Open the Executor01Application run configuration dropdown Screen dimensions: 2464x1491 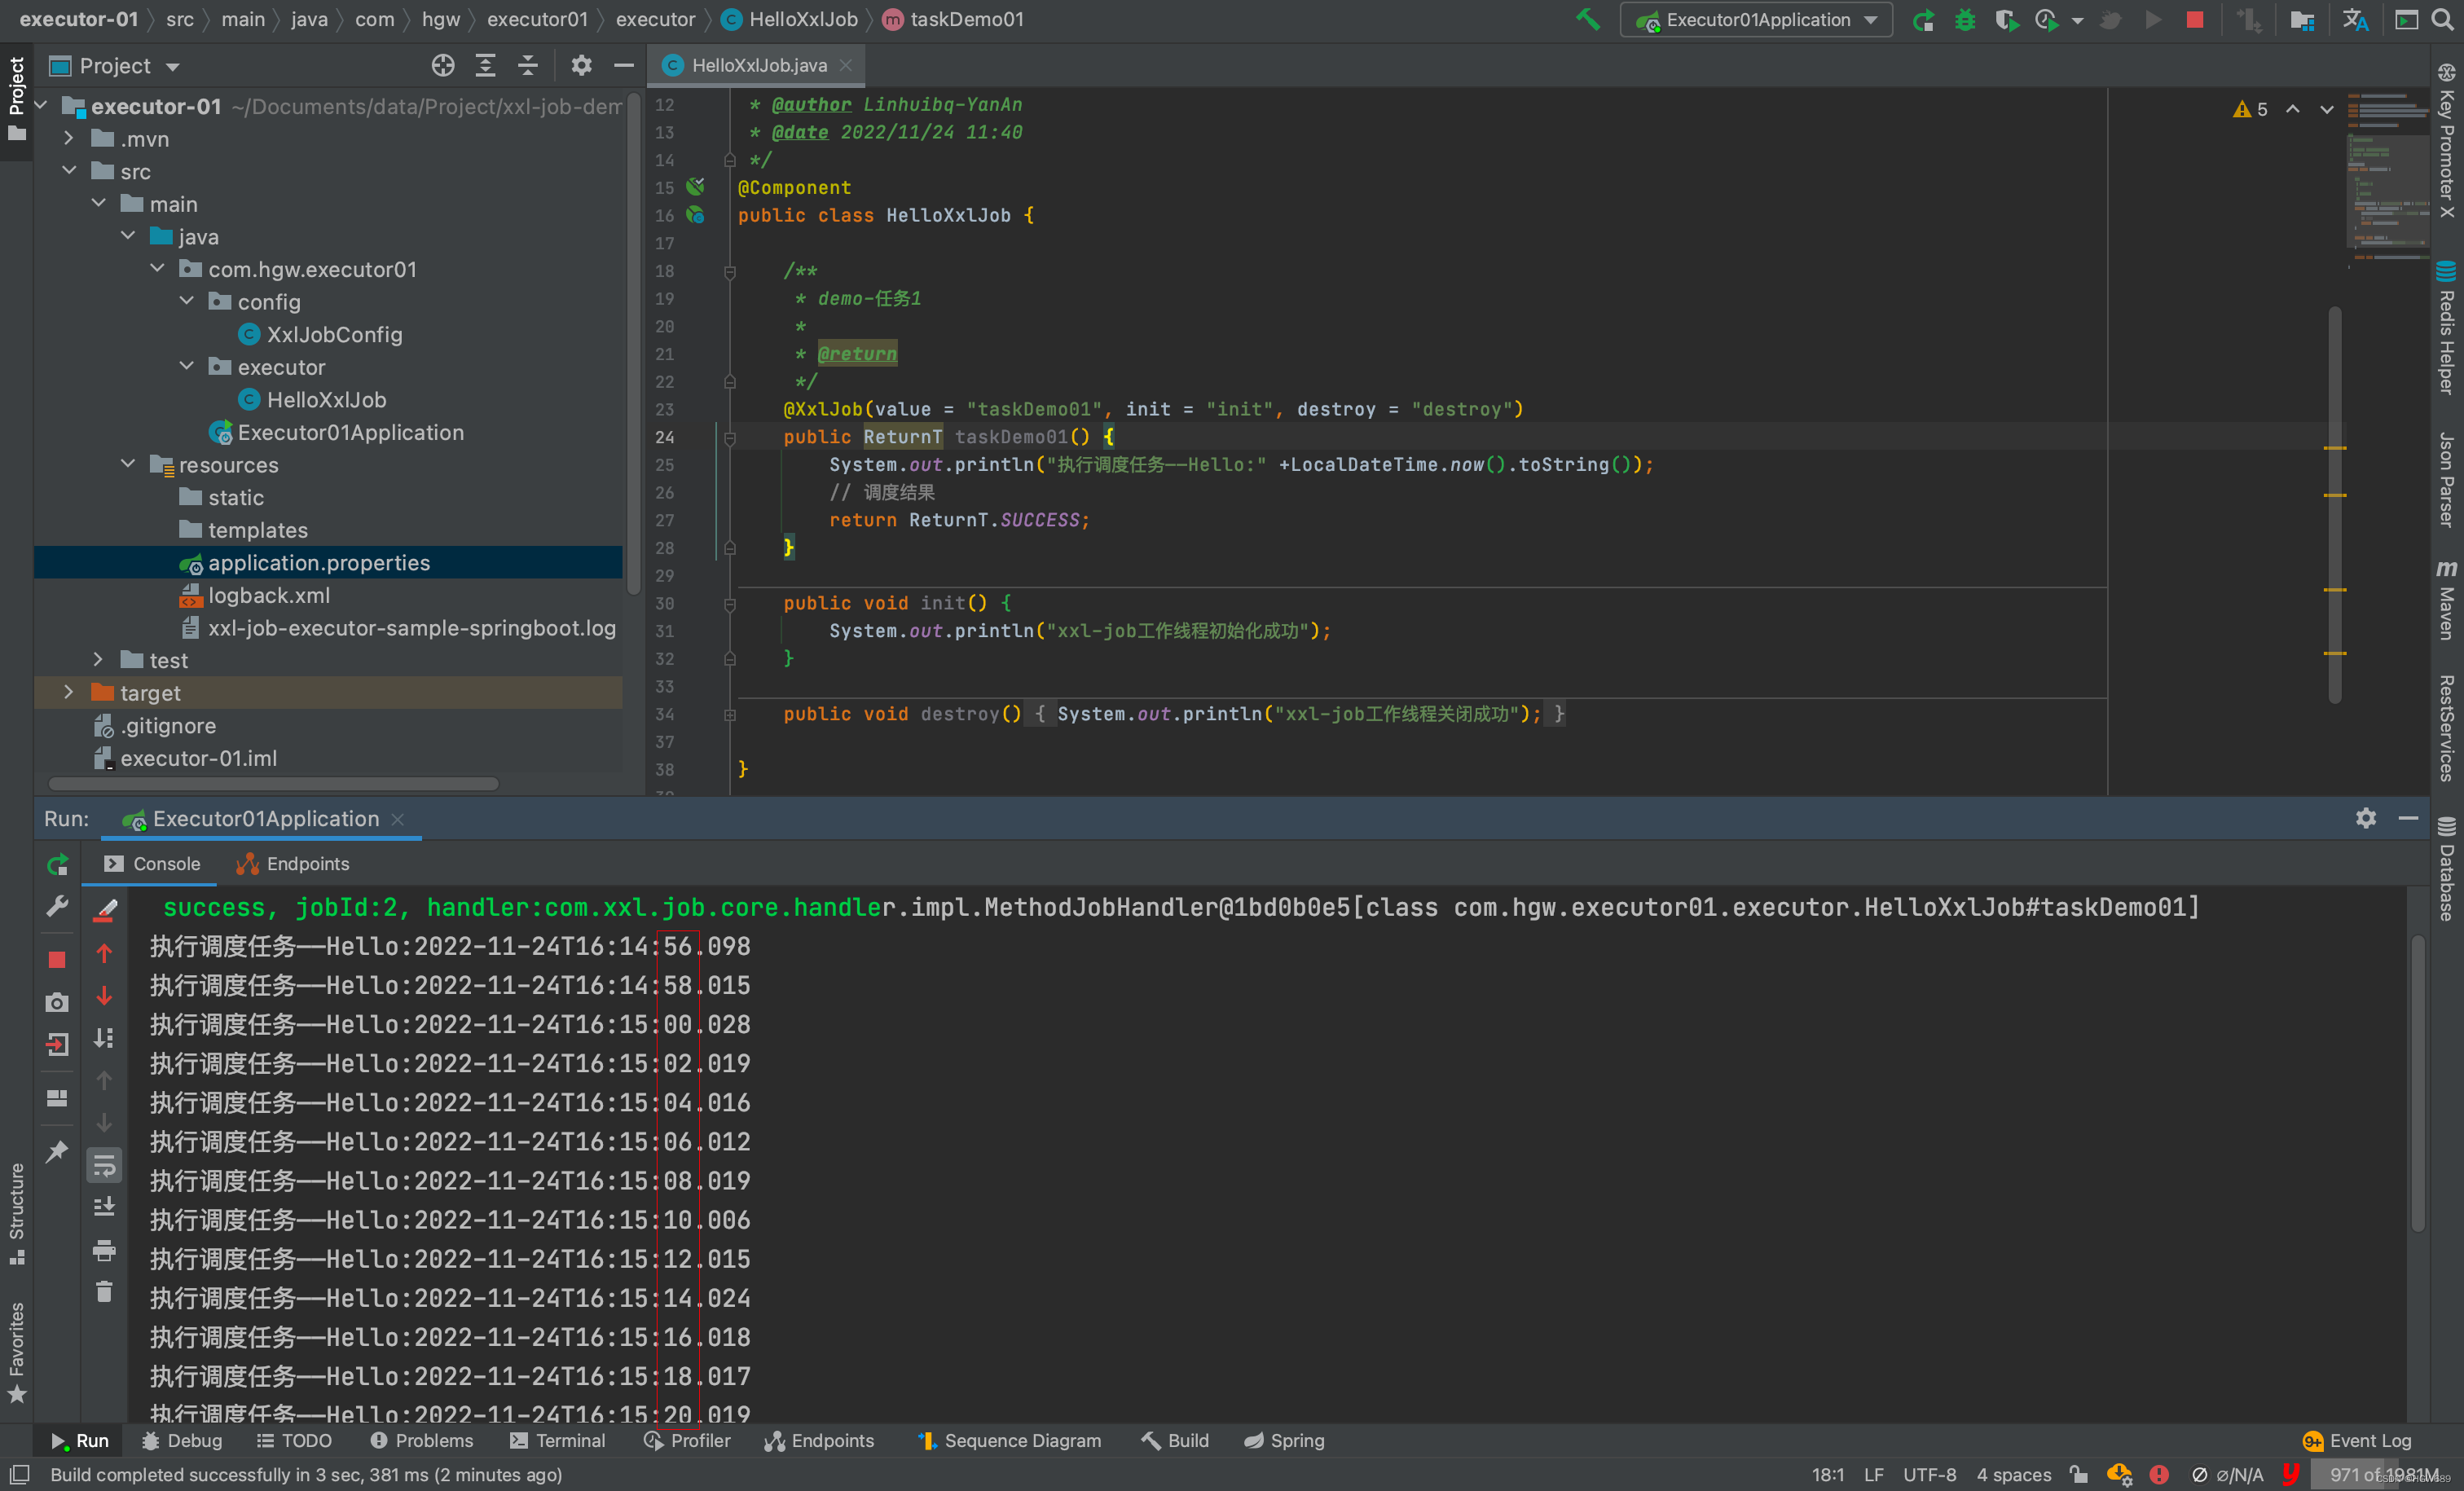1756,20
